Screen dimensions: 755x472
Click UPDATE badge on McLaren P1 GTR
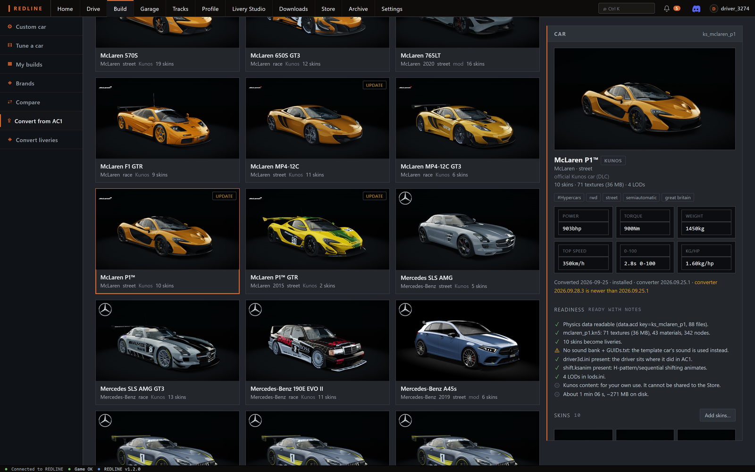click(375, 196)
